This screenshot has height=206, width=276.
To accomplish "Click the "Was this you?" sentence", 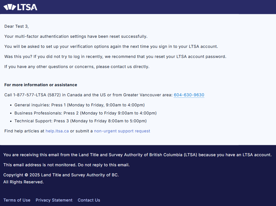I will [115, 57].
